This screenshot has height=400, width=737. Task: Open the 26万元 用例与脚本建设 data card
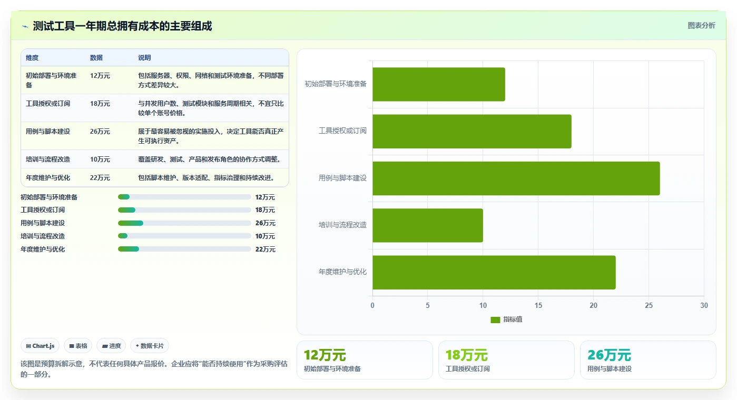[648, 360]
